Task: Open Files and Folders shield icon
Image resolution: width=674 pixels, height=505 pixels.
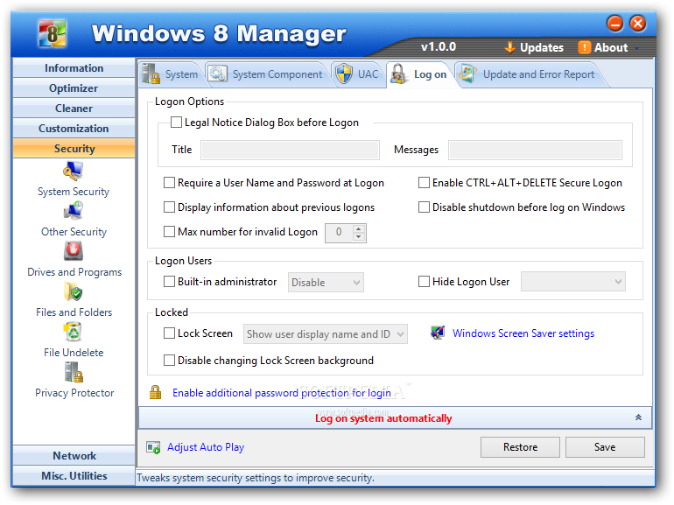Action: tap(74, 291)
